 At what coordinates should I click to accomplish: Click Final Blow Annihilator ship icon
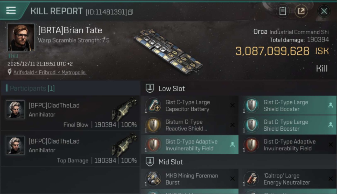pos(124,109)
